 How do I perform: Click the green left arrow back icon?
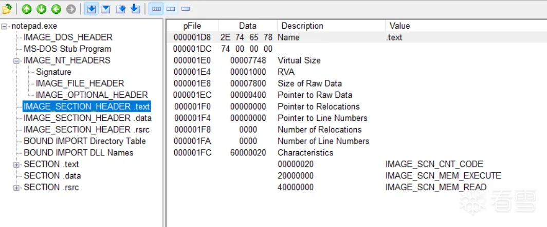[x=56, y=9]
